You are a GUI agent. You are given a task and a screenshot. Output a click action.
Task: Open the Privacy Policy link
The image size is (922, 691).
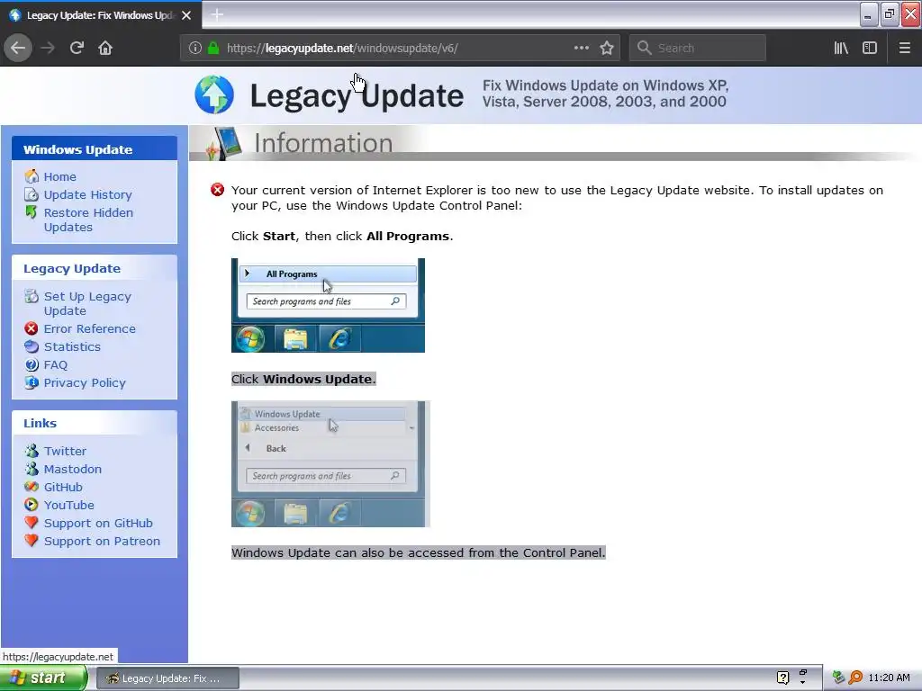[x=85, y=383]
